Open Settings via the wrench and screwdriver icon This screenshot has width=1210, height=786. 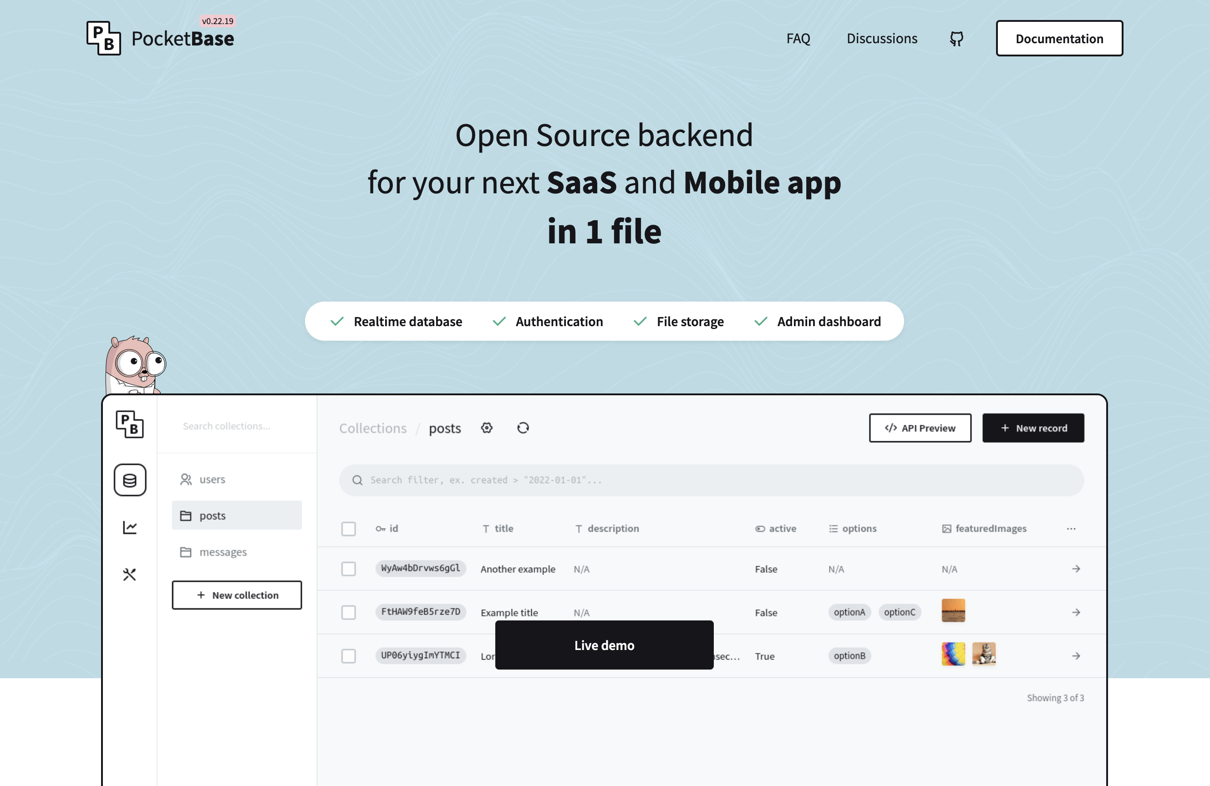coord(130,574)
